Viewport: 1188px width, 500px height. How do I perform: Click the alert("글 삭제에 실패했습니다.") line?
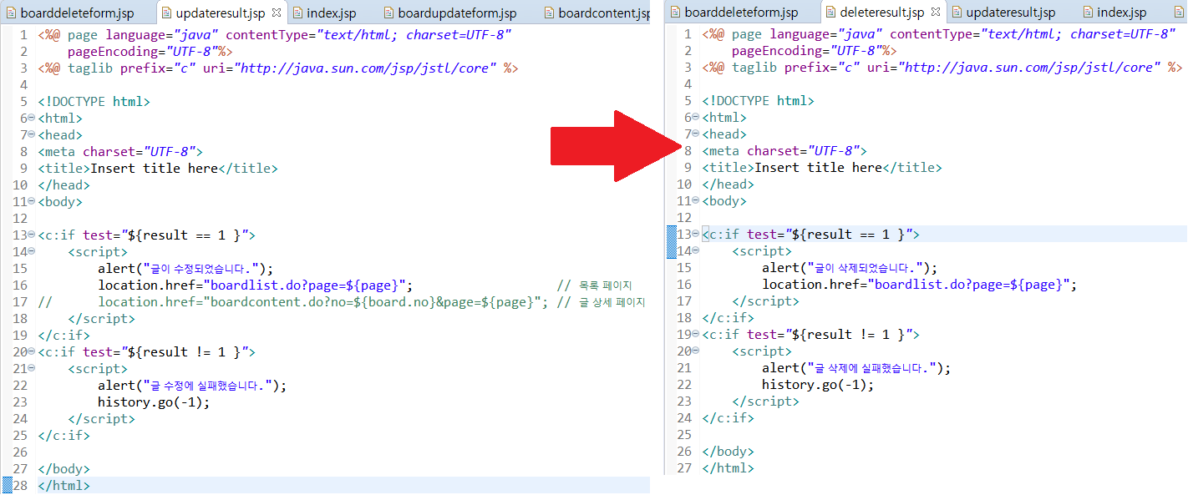[856, 367]
